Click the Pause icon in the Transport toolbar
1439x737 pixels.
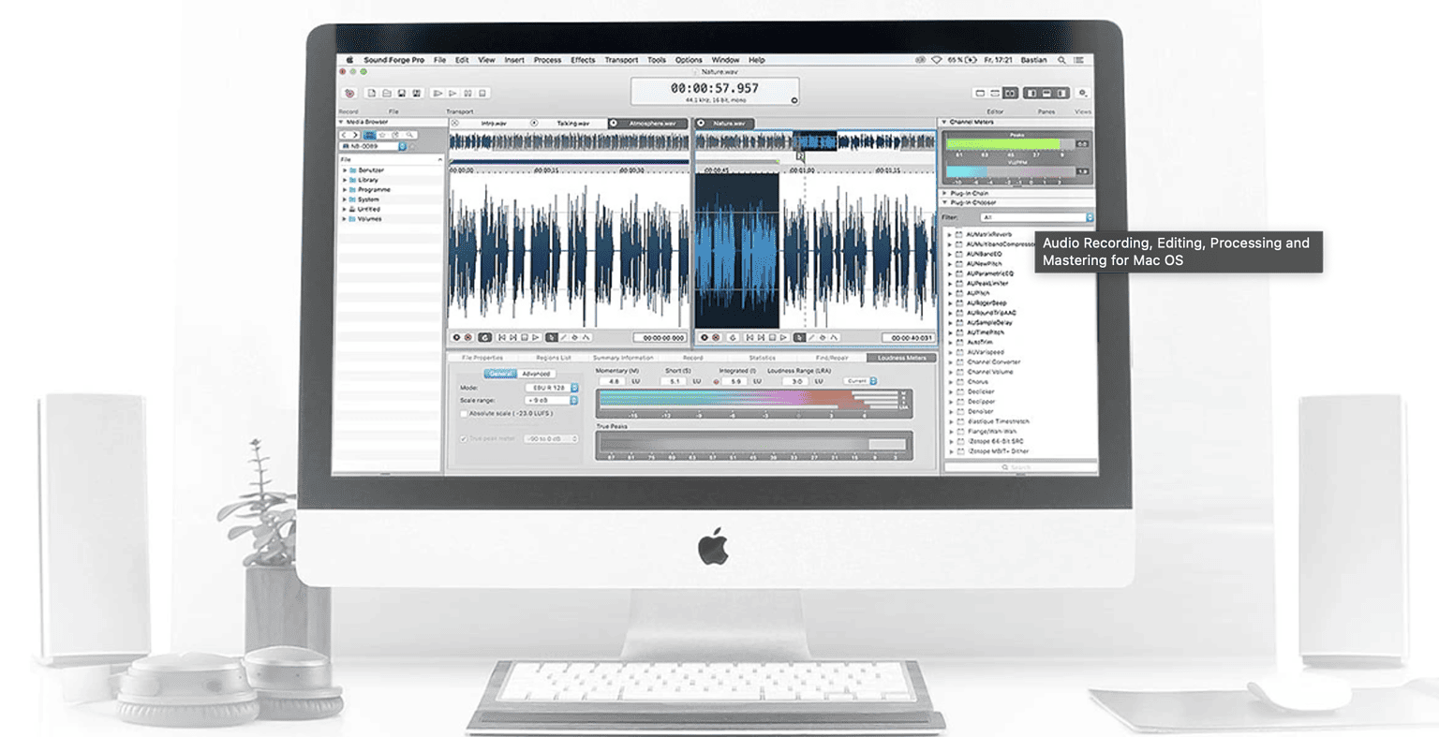[468, 92]
